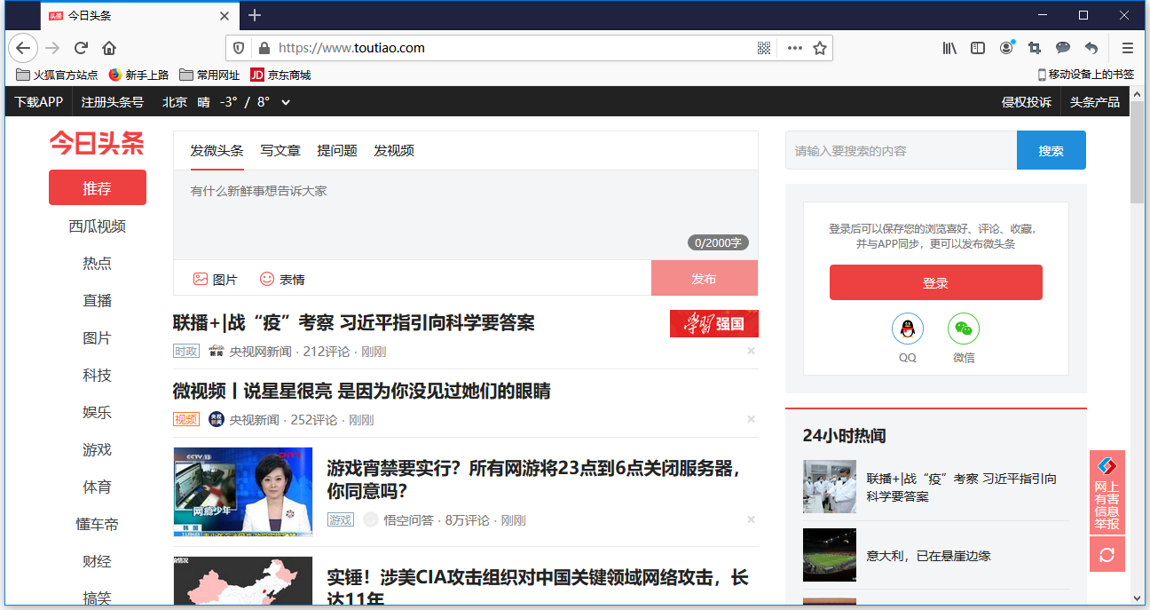The height and width of the screenshot is (610, 1150).
Task: Click the 注册头条号 link
Action: (113, 102)
